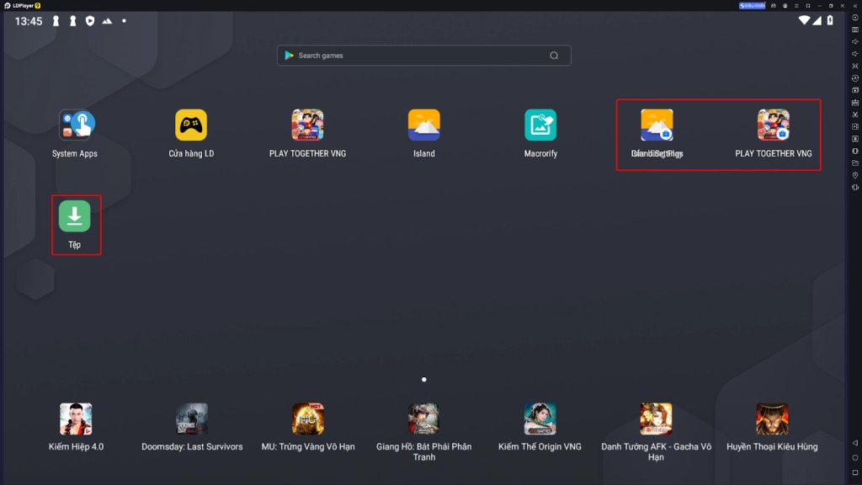Open the Island app with mountain icon

click(x=423, y=125)
